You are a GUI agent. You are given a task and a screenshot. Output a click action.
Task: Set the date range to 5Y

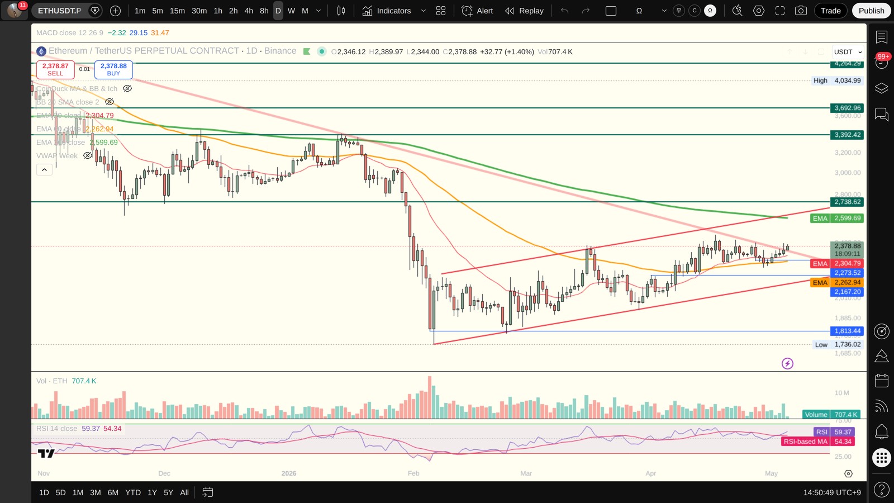point(168,492)
